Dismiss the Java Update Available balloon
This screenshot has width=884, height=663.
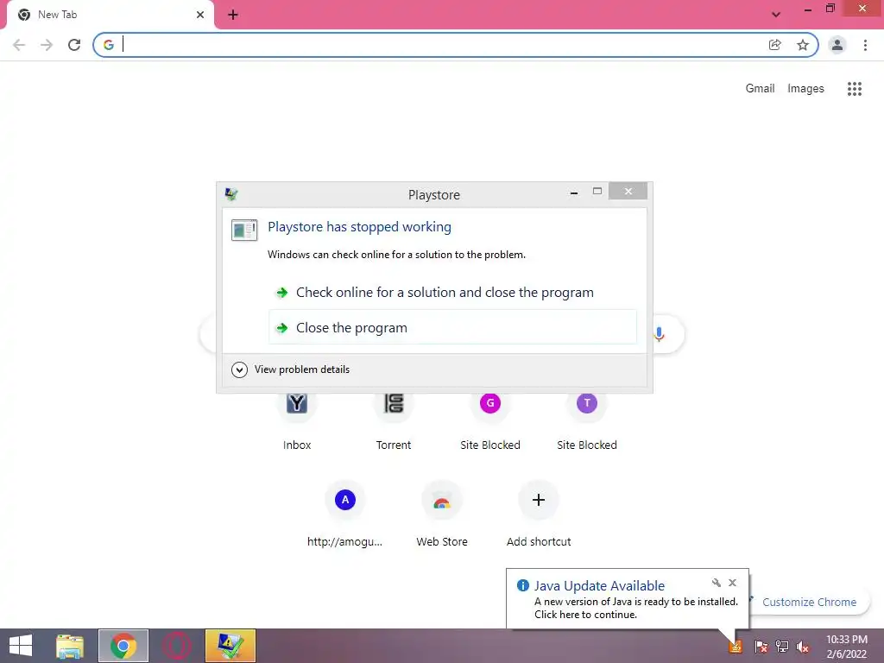point(732,583)
